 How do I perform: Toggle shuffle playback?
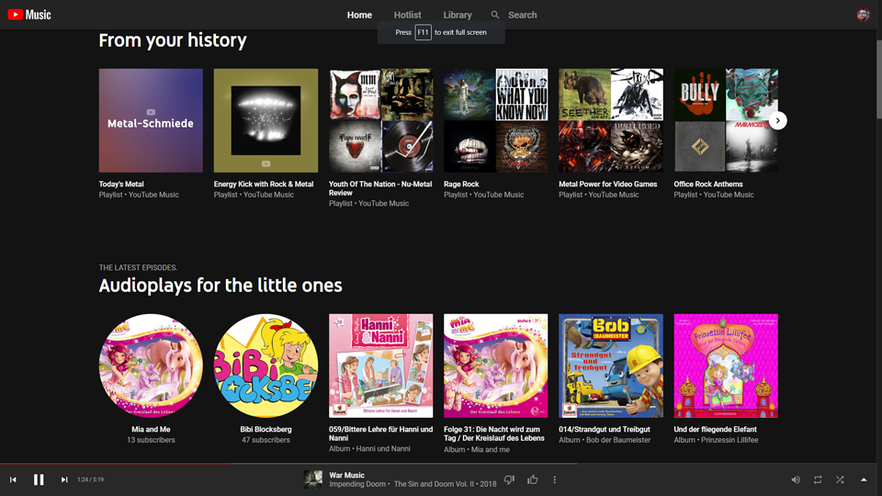point(840,479)
